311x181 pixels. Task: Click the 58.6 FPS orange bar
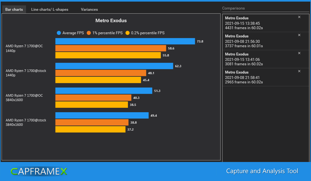point(111,48)
